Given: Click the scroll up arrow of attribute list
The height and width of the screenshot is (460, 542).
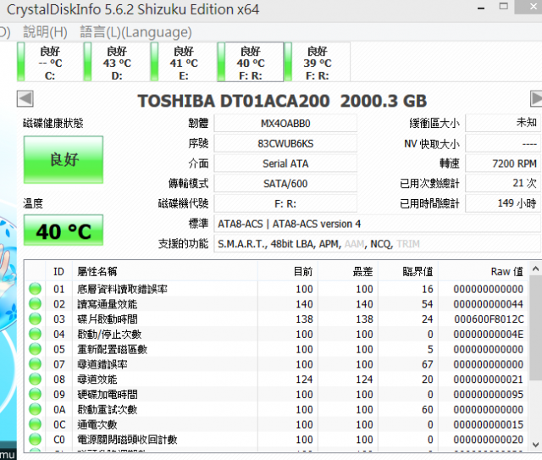Looking at the screenshot, I should coord(535,269).
